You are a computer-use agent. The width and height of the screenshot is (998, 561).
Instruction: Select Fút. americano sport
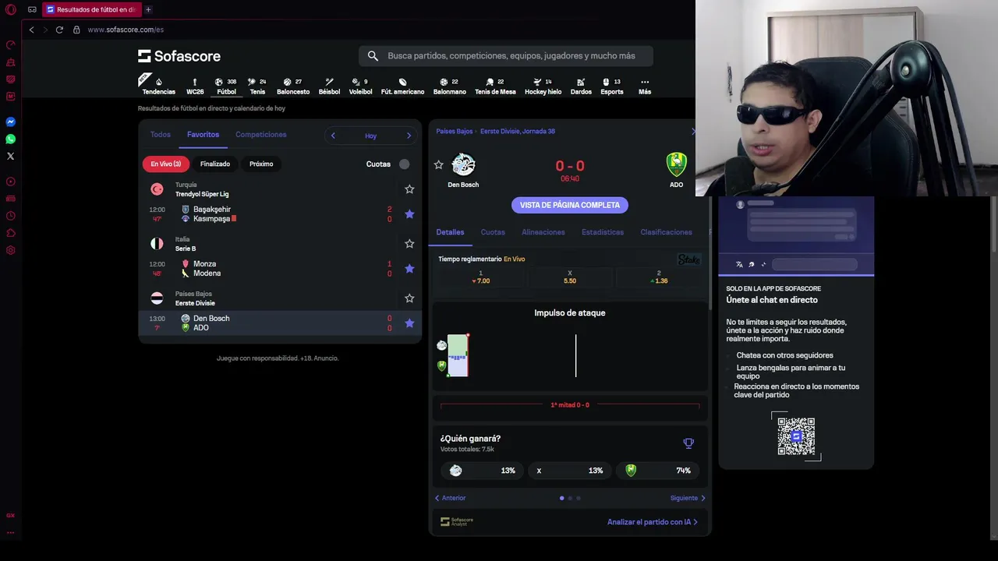(x=402, y=86)
